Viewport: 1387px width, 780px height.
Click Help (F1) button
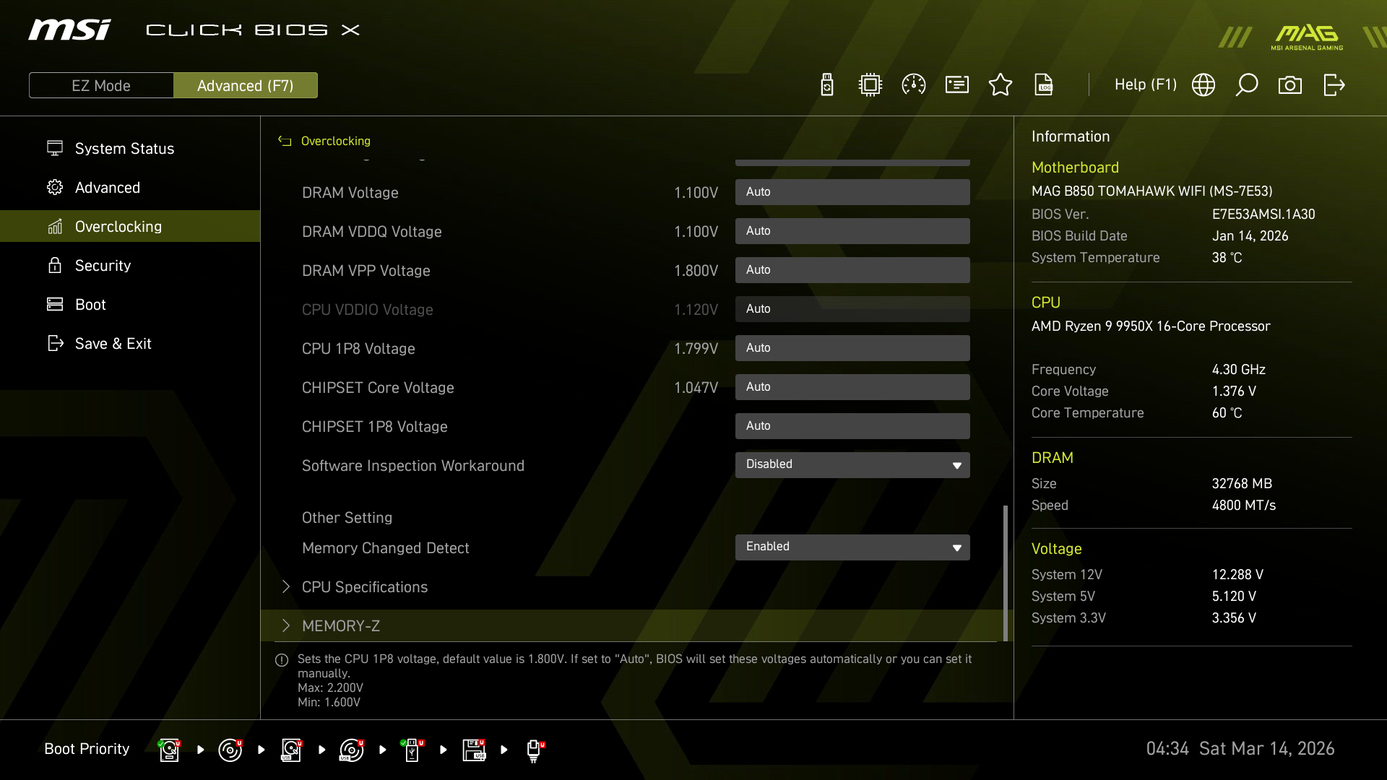click(x=1145, y=84)
